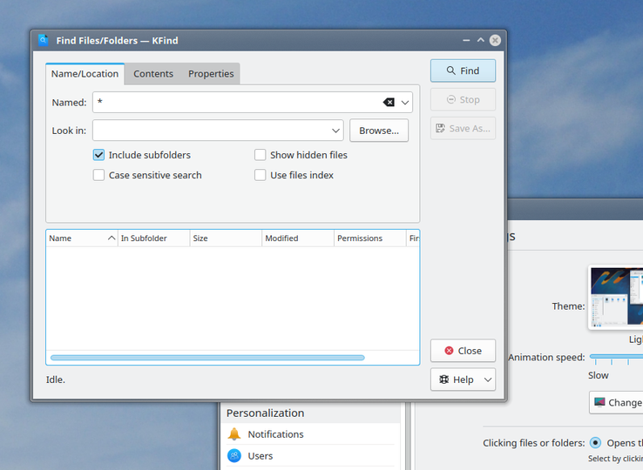Click the Users icon in Personalization list
This screenshot has width=643, height=470.
tap(234, 456)
